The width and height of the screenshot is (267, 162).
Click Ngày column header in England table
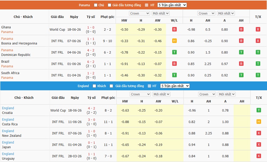(x=75, y=98)
